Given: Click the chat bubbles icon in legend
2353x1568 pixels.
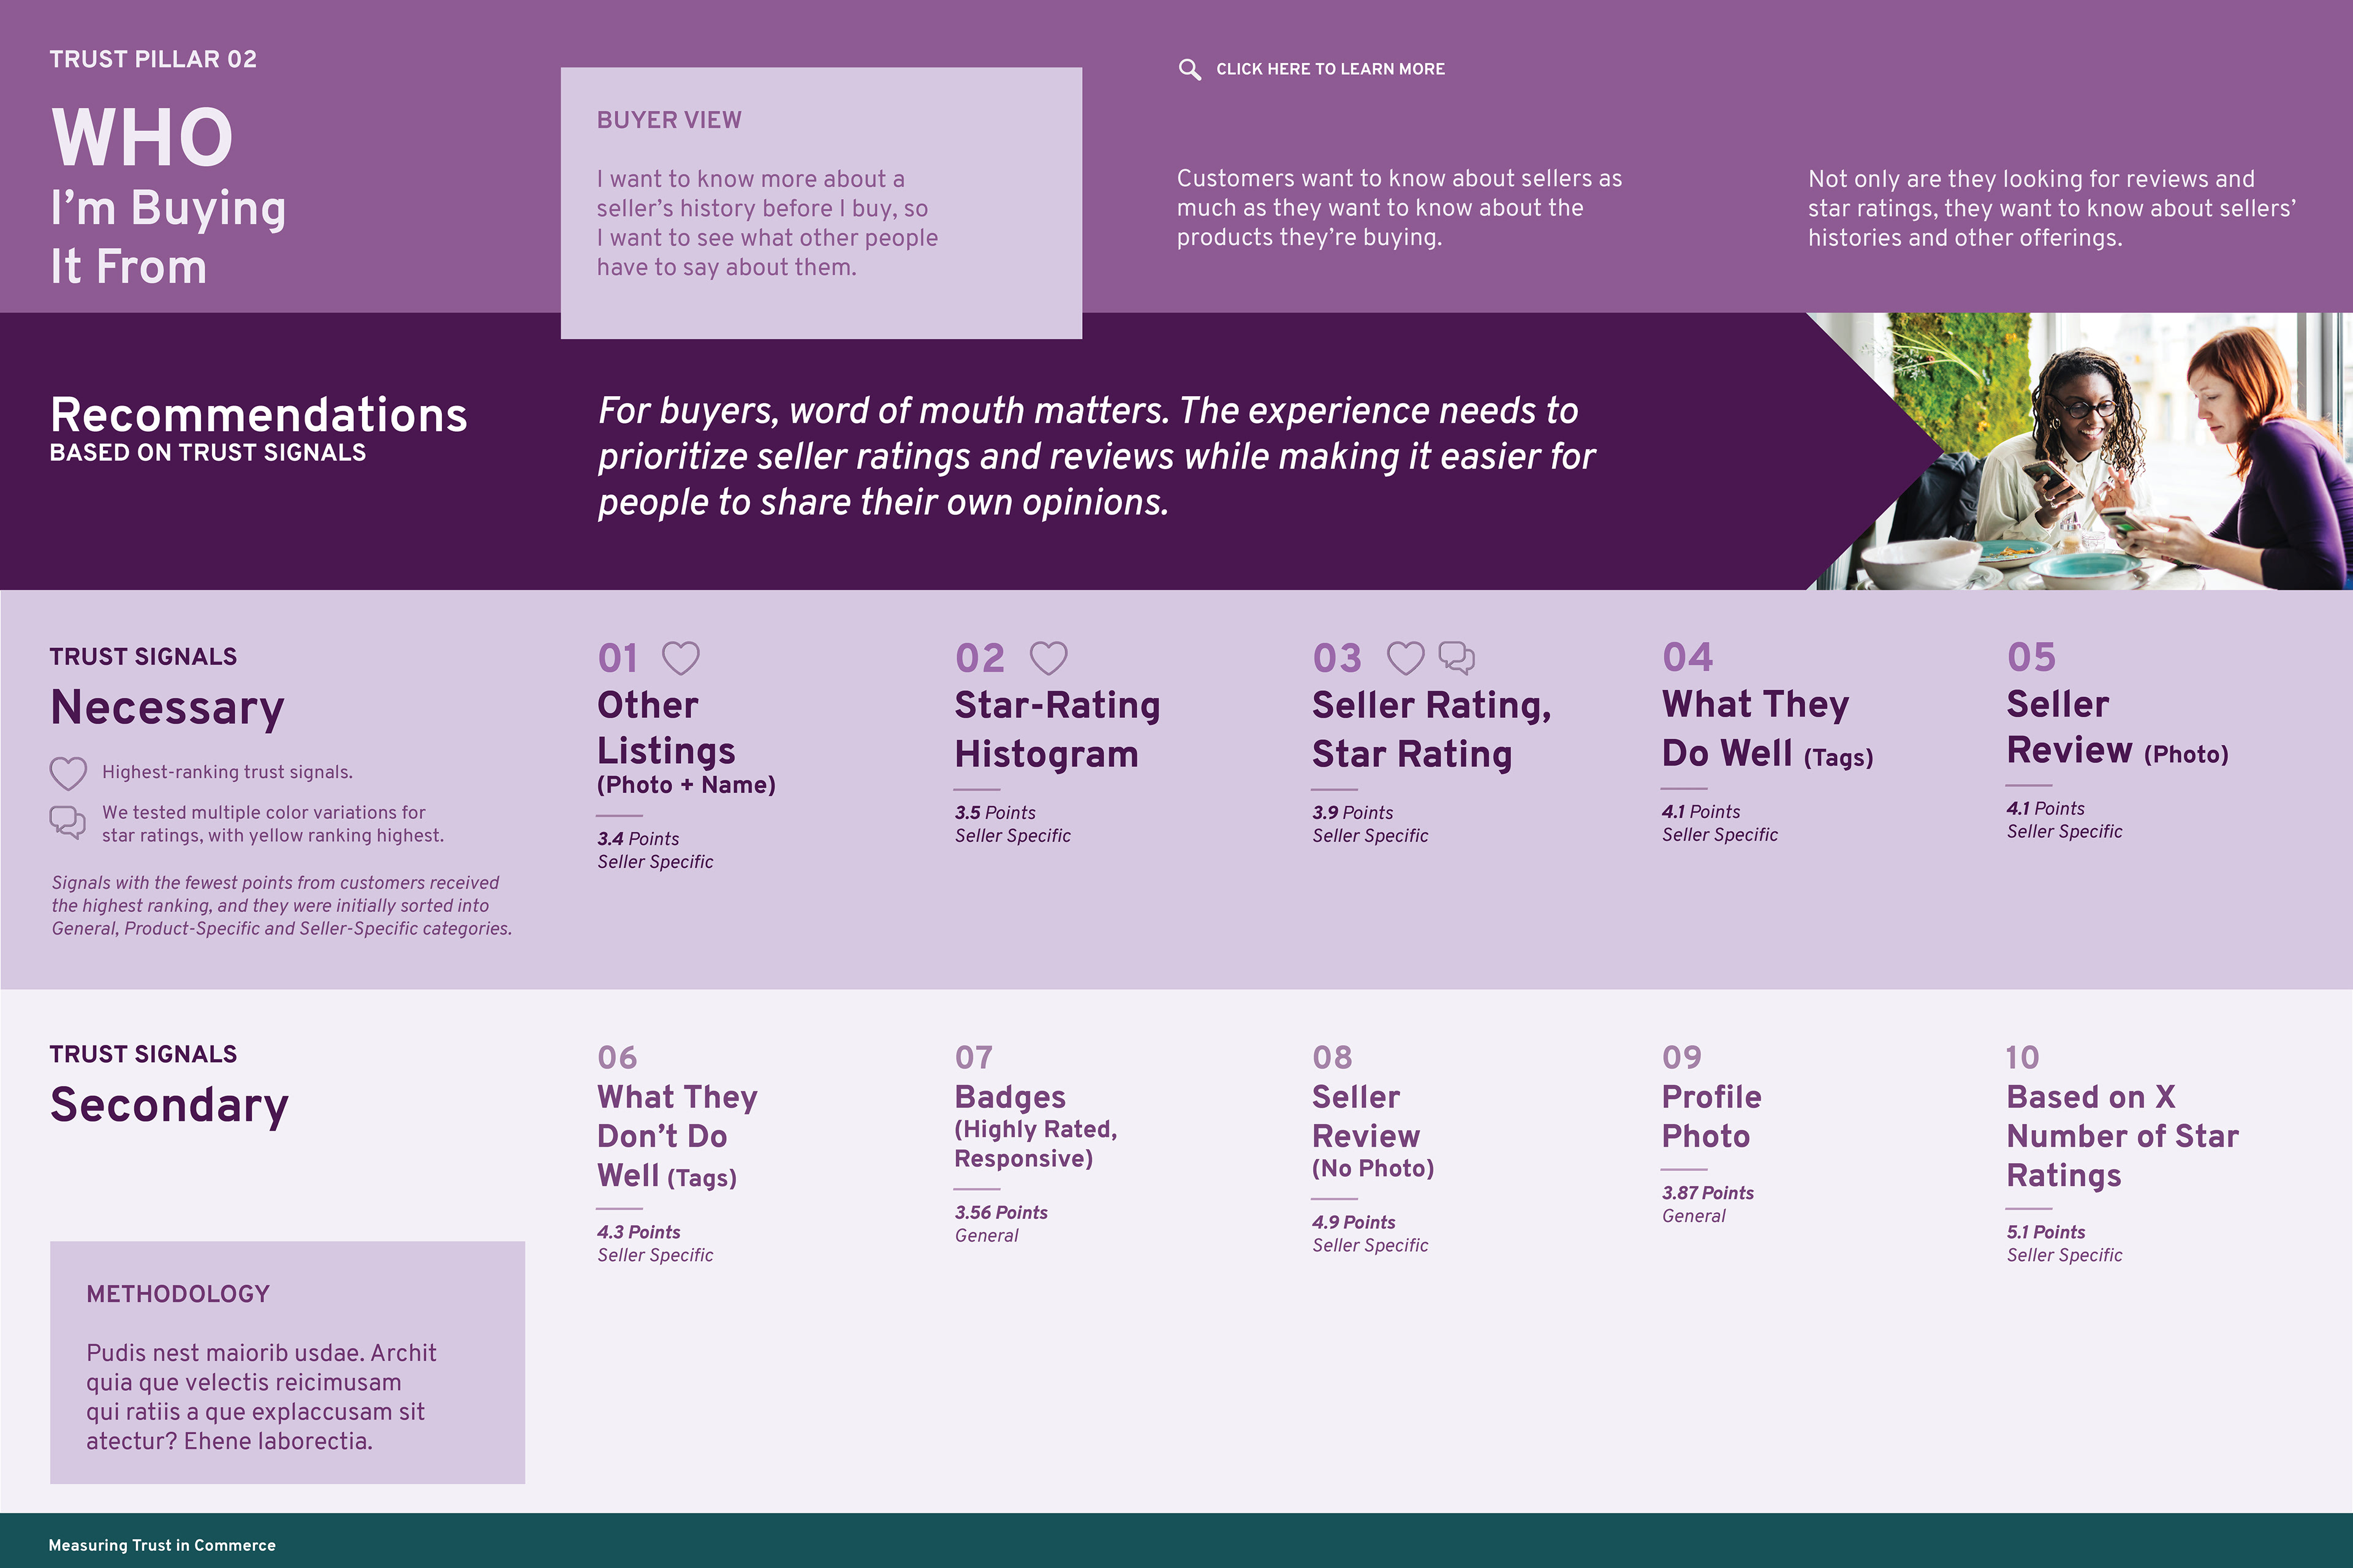Looking at the screenshot, I should pos(68,822).
